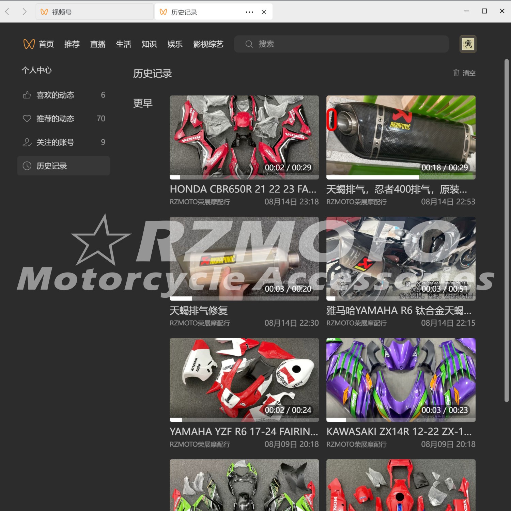Play the HONDA CBR650R fairing video thumbnail
Screen dimensions: 511x511
click(244, 137)
